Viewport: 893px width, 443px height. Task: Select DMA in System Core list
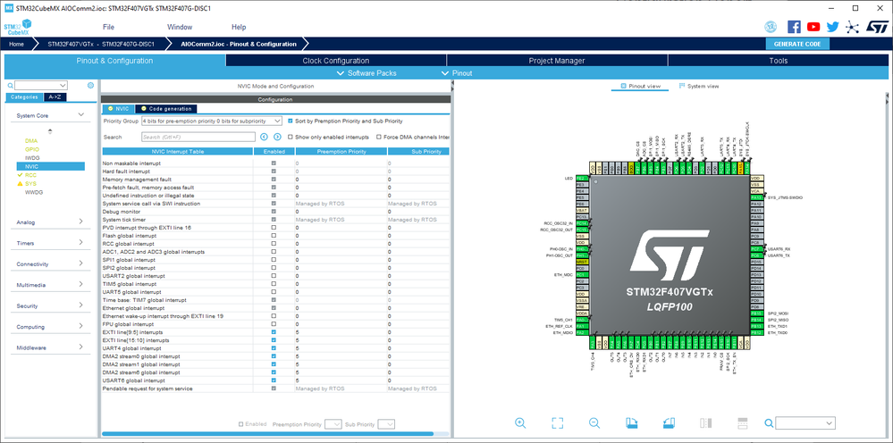pos(30,140)
